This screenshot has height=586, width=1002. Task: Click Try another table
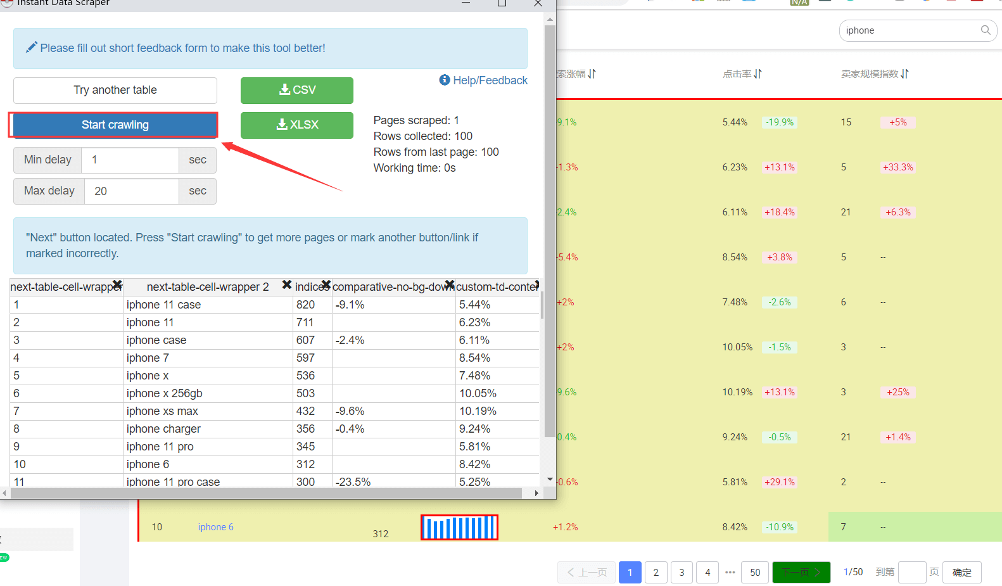coord(115,90)
